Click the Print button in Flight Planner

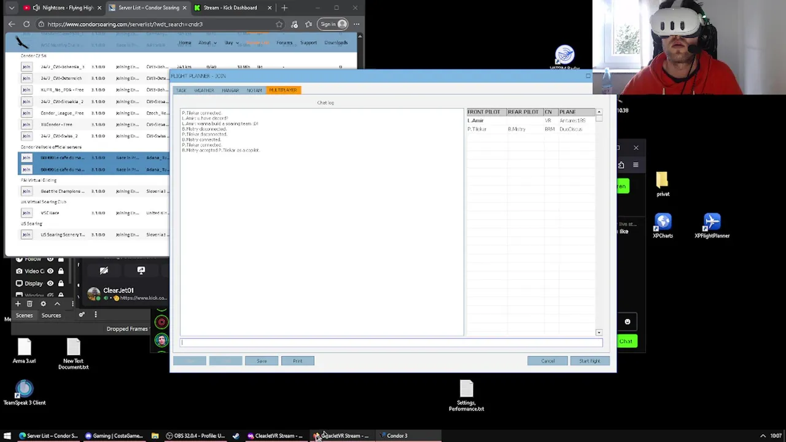tap(297, 361)
